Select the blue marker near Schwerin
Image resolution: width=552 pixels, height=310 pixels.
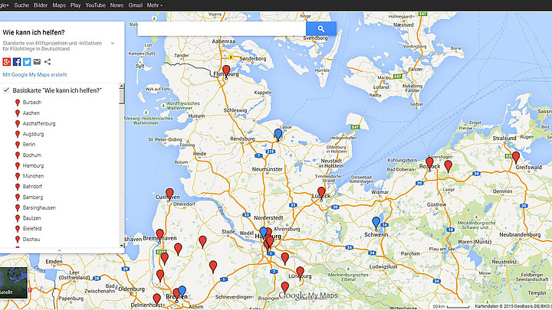[x=376, y=222]
